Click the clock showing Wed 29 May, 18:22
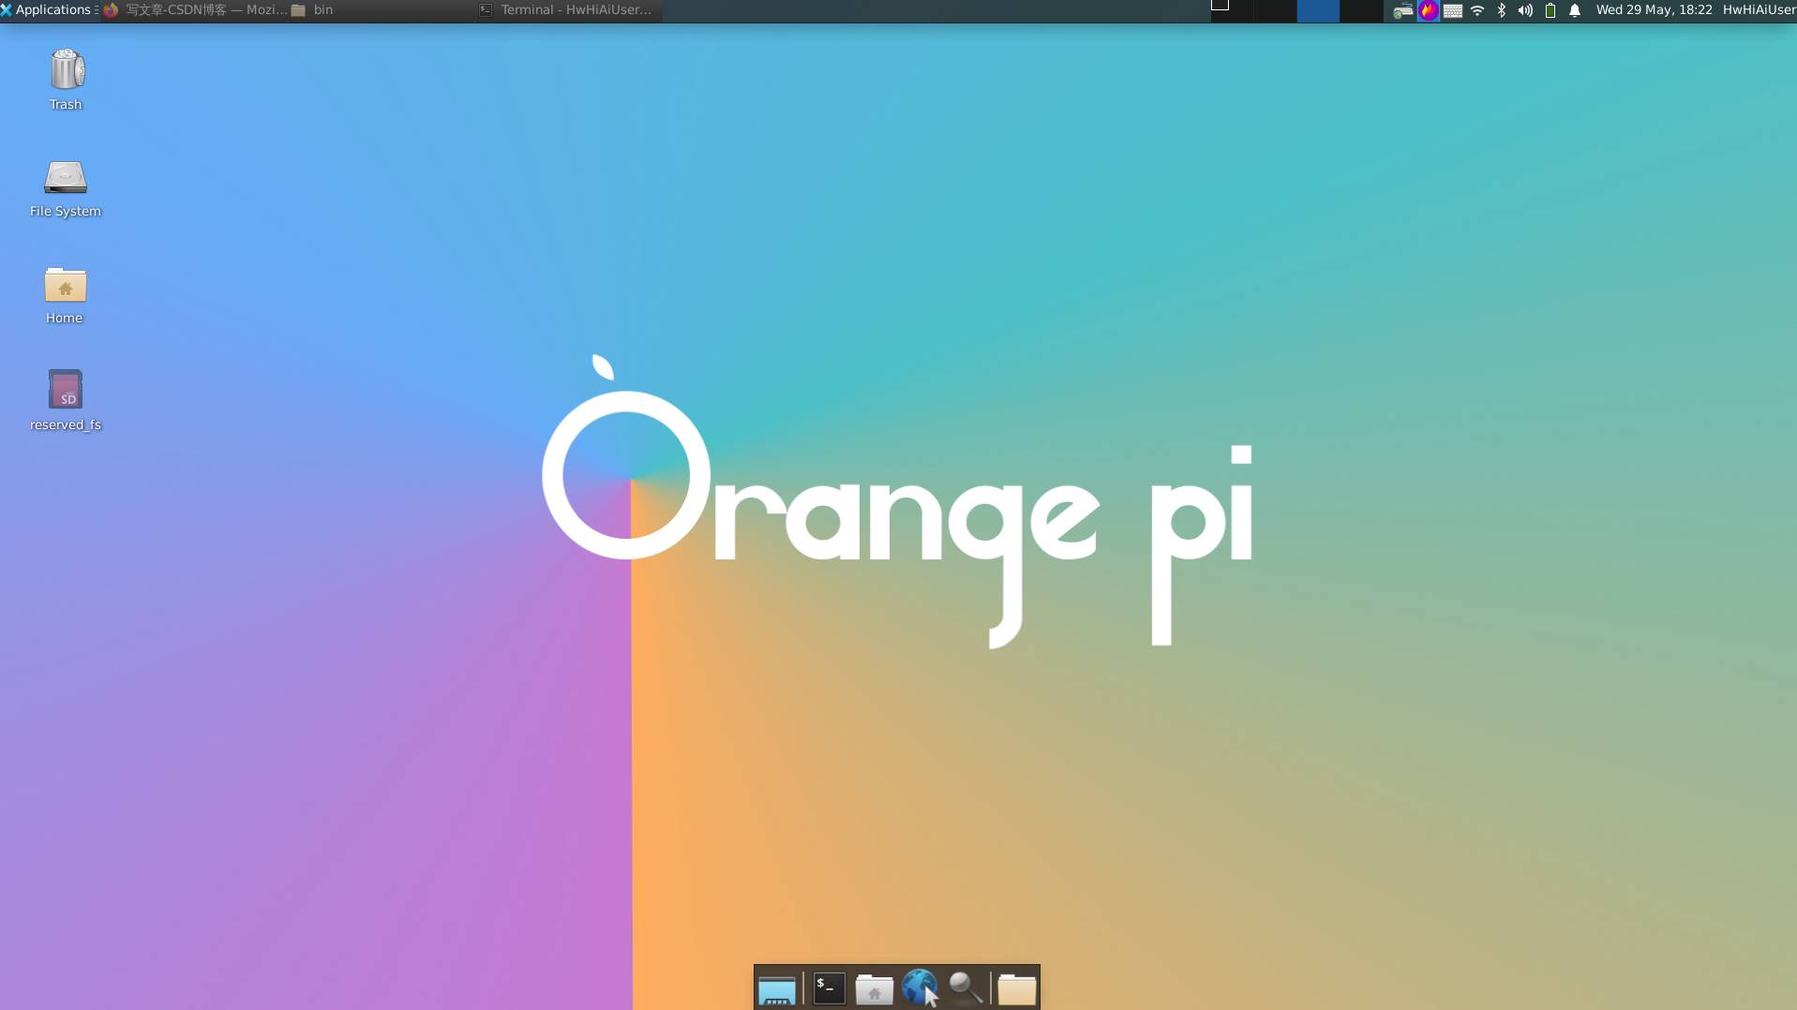Screen dimensions: 1797x1010 click(x=1654, y=10)
